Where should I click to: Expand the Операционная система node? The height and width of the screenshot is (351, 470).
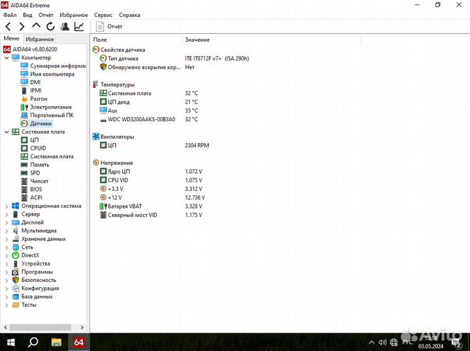(x=7, y=206)
